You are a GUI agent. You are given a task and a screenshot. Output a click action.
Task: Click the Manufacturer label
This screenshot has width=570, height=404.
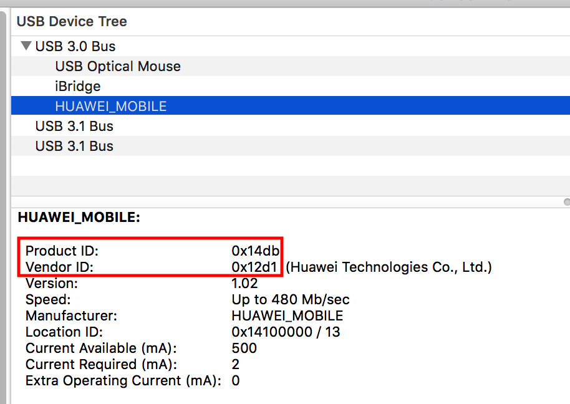pyautogui.click(x=71, y=315)
